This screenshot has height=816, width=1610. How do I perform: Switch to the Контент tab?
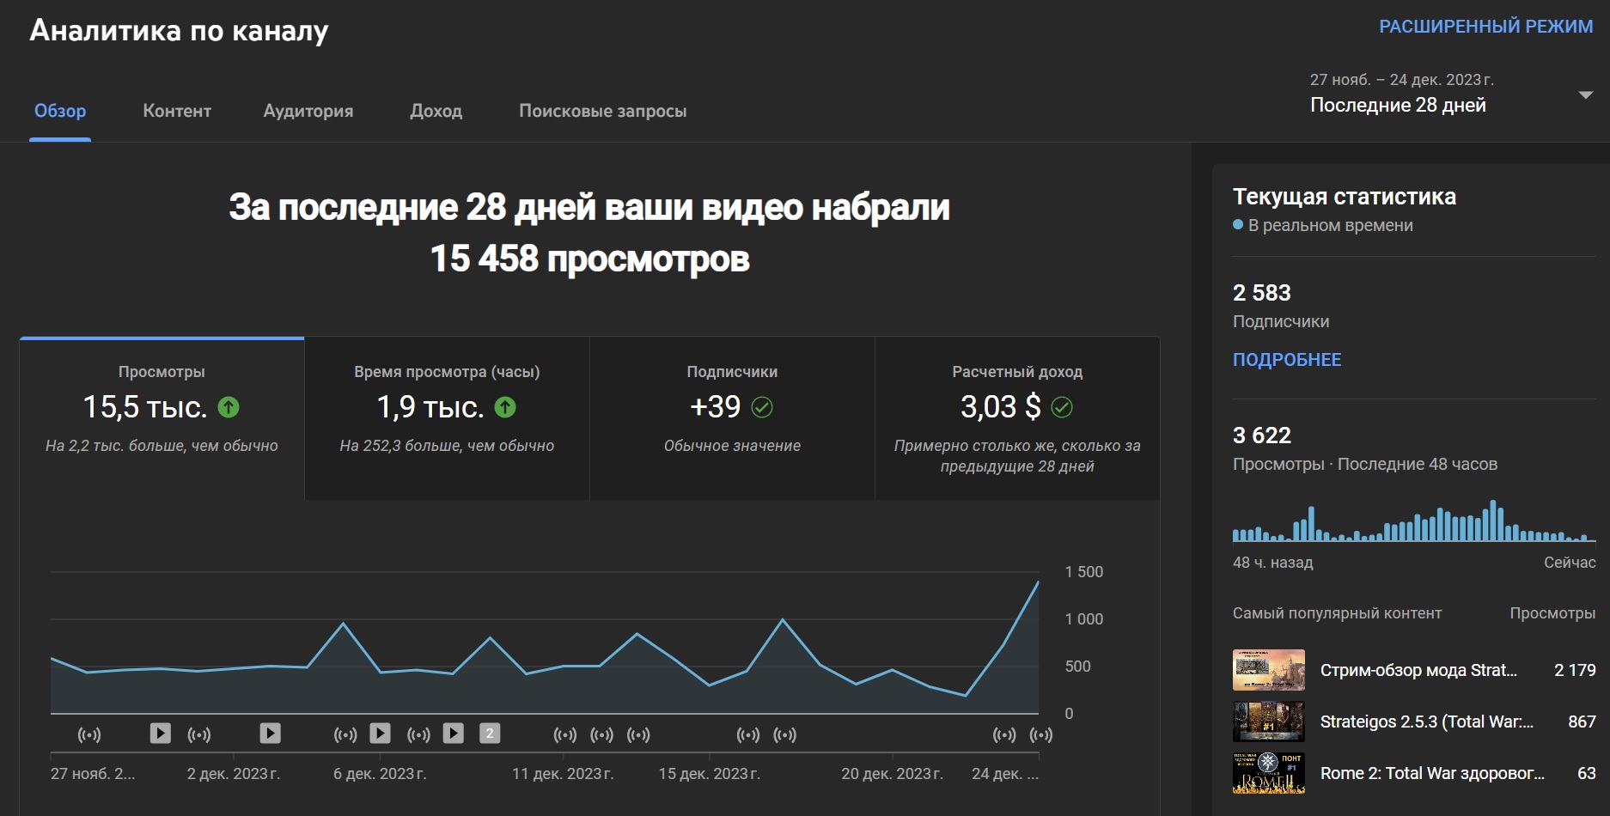pos(177,111)
